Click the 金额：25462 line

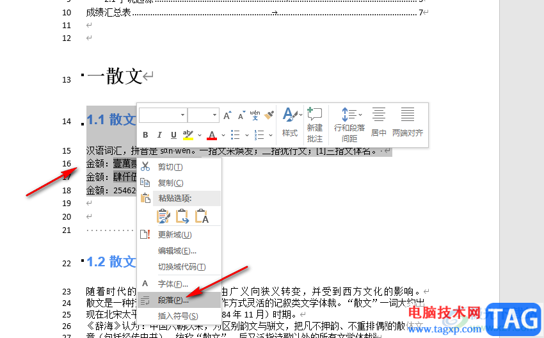pyautogui.click(x=111, y=190)
